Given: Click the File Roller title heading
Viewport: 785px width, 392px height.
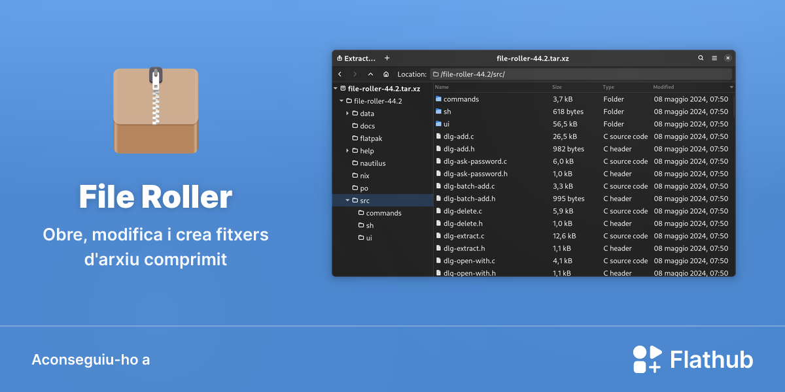Looking at the screenshot, I should (x=156, y=197).
